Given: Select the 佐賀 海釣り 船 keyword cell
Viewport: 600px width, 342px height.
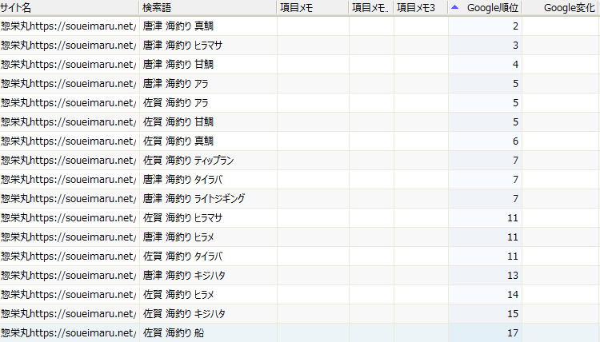Looking at the screenshot, I should tap(208, 333).
